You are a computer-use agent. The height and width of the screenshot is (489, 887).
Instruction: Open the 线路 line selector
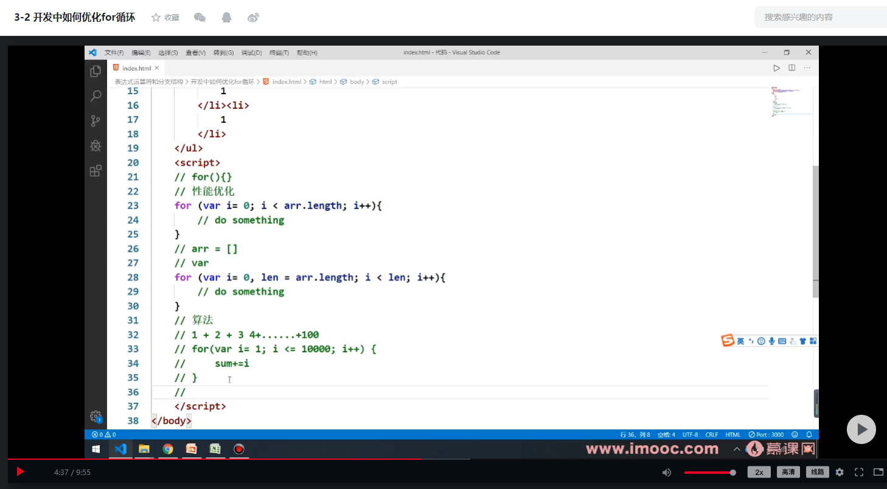817,472
